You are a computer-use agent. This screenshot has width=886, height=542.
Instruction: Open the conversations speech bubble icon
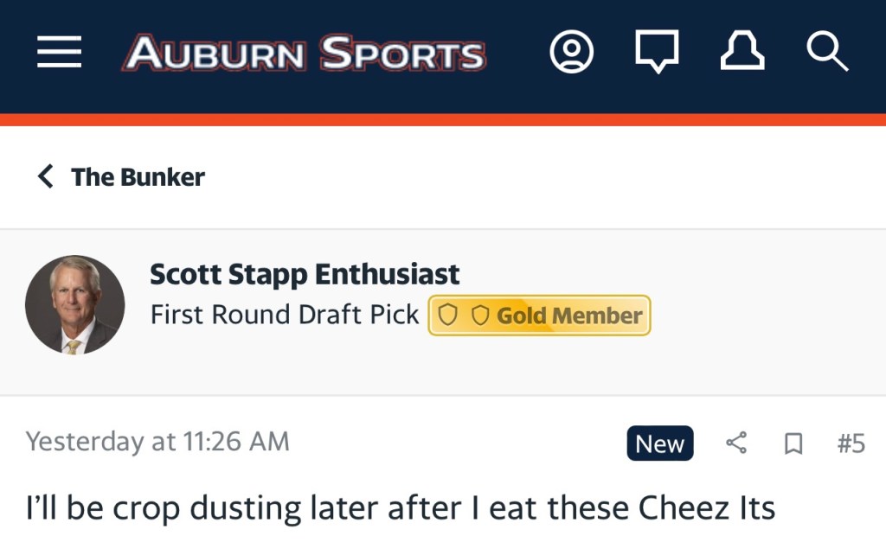657,53
